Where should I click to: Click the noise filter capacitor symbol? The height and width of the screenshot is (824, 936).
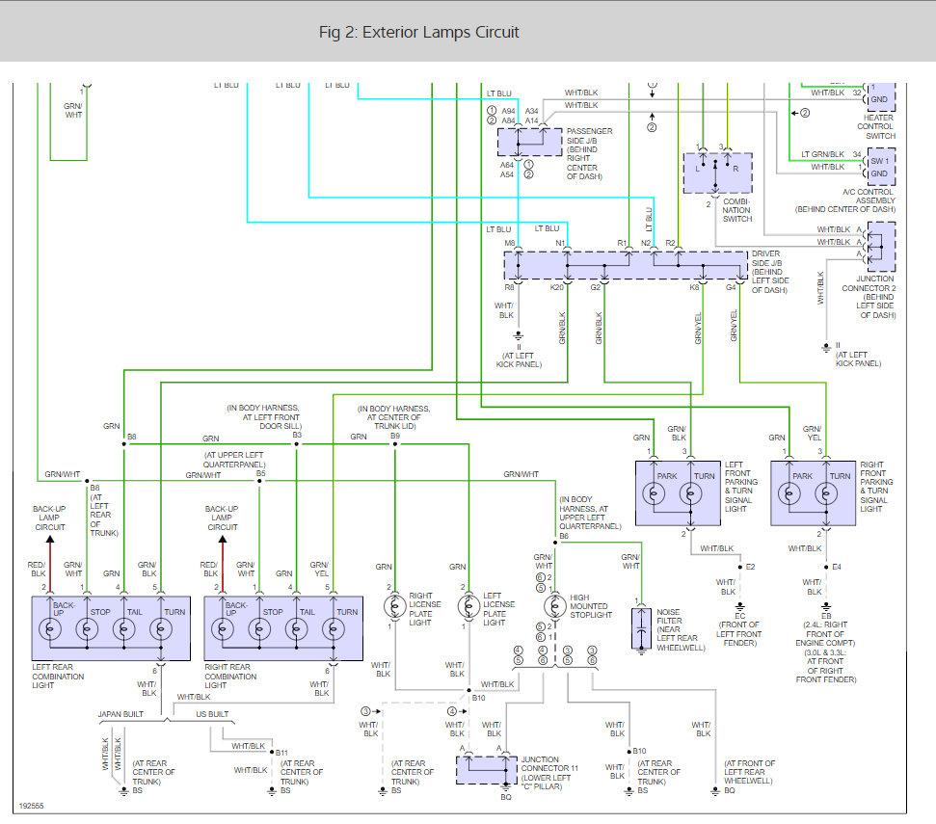641,629
